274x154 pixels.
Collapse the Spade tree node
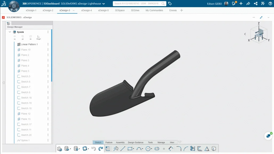tap(10, 32)
